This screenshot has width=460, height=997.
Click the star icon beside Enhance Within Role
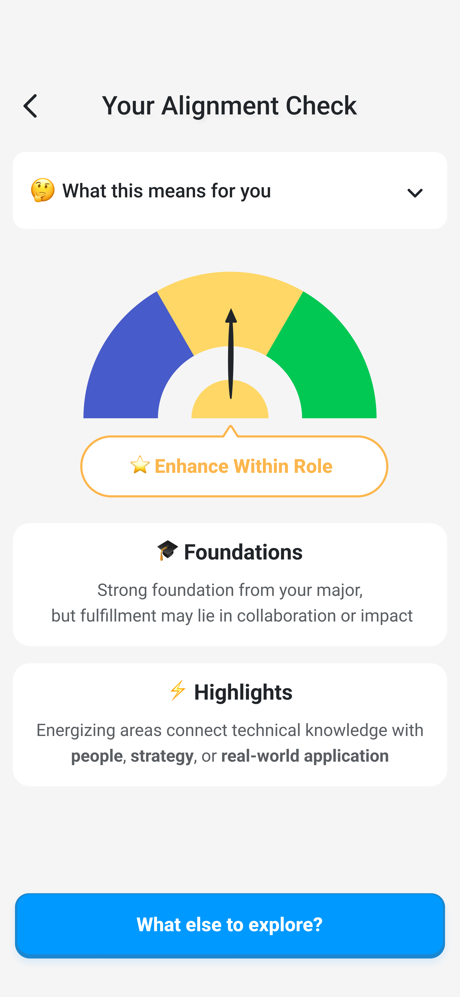(x=140, y=465)
